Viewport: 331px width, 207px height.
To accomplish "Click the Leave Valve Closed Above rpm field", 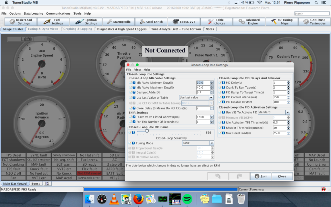I will point(203,117).
